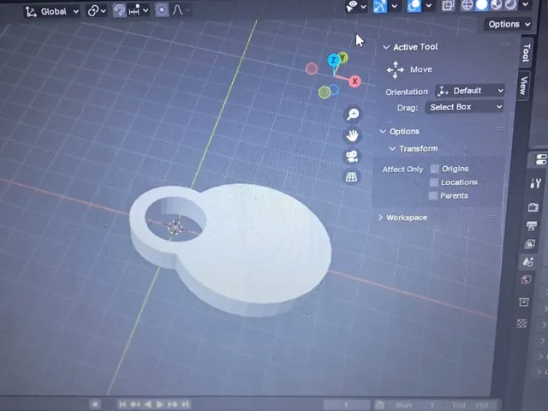Click the negative Y axis gizmo circle
548x411 pixels.
[325, 92]
